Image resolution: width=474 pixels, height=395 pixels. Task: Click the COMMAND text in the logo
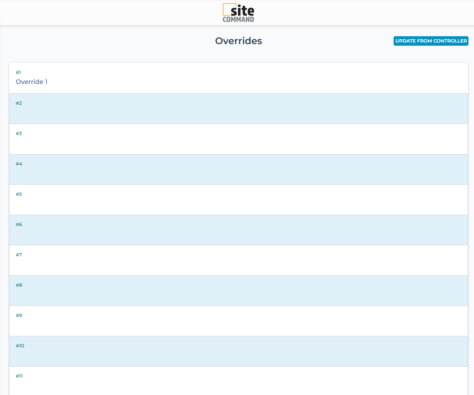point(238,19)
